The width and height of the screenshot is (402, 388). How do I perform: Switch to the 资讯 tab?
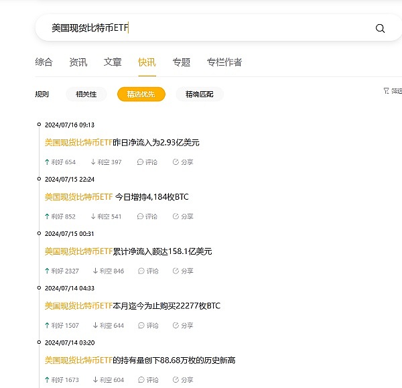(x=78, y=62)
